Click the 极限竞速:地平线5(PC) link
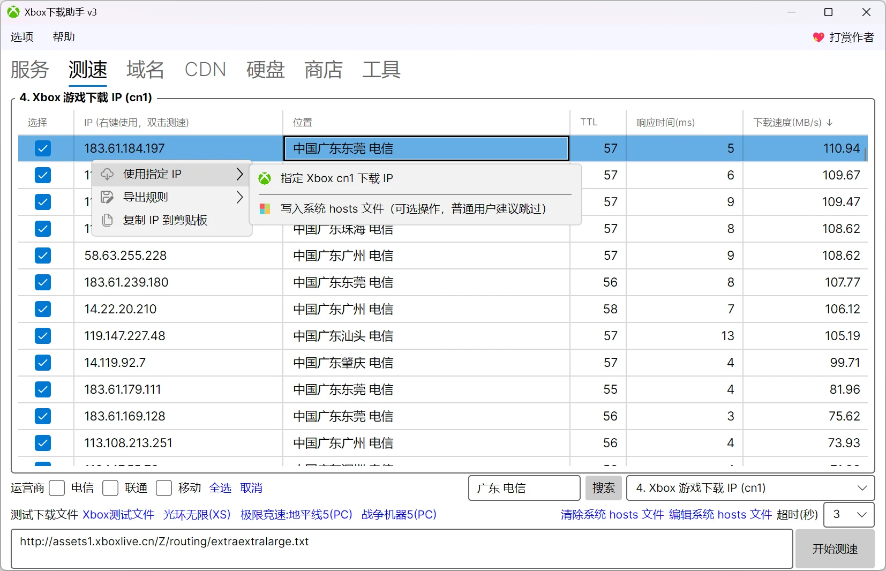Image resolution: width=886 pixels, height=571 pixels. click(296, 515)
